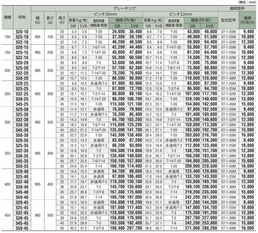Click ST-1-50M in the 550-45 row
Viewport: 258px width, 233px height.
[x=228, y=228]
